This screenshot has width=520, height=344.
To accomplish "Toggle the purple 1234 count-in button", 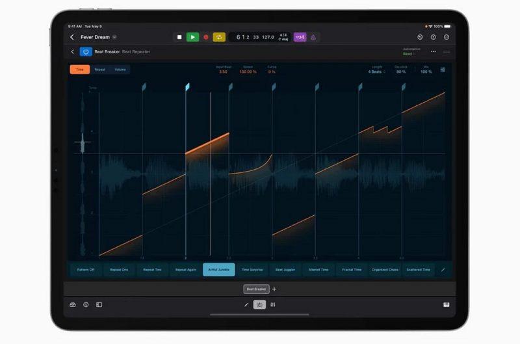I will [300, 37].
